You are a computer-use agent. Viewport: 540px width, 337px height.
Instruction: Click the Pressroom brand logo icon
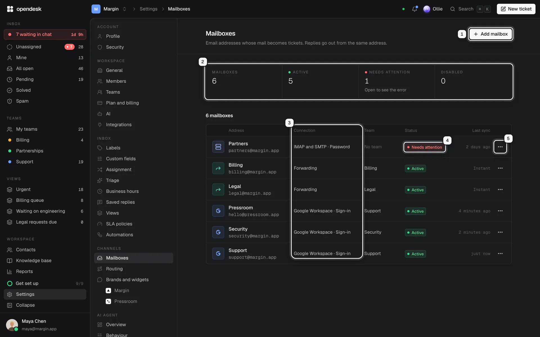[x=108, y=301]
